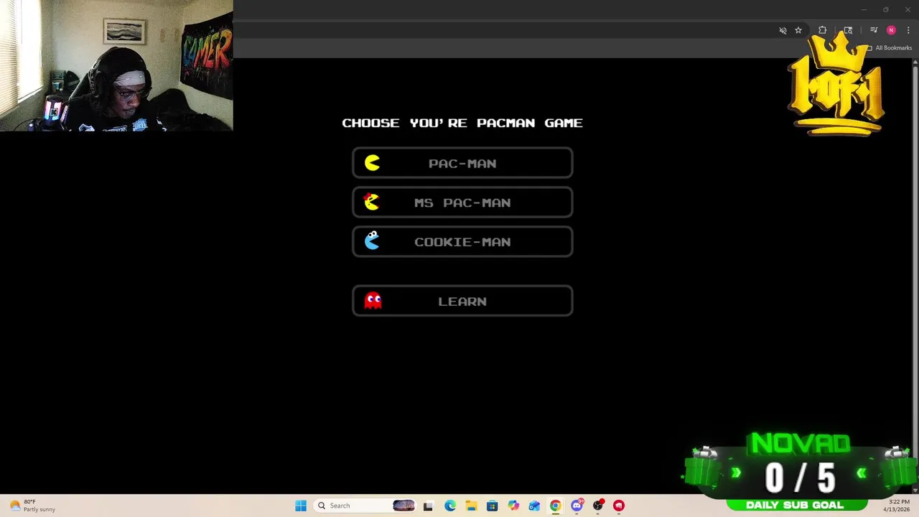The width and height of the screenshot is (919, 517).
Task: Launch Microsoft Edge from the taskbar
Action: click(x=449, y=506)
